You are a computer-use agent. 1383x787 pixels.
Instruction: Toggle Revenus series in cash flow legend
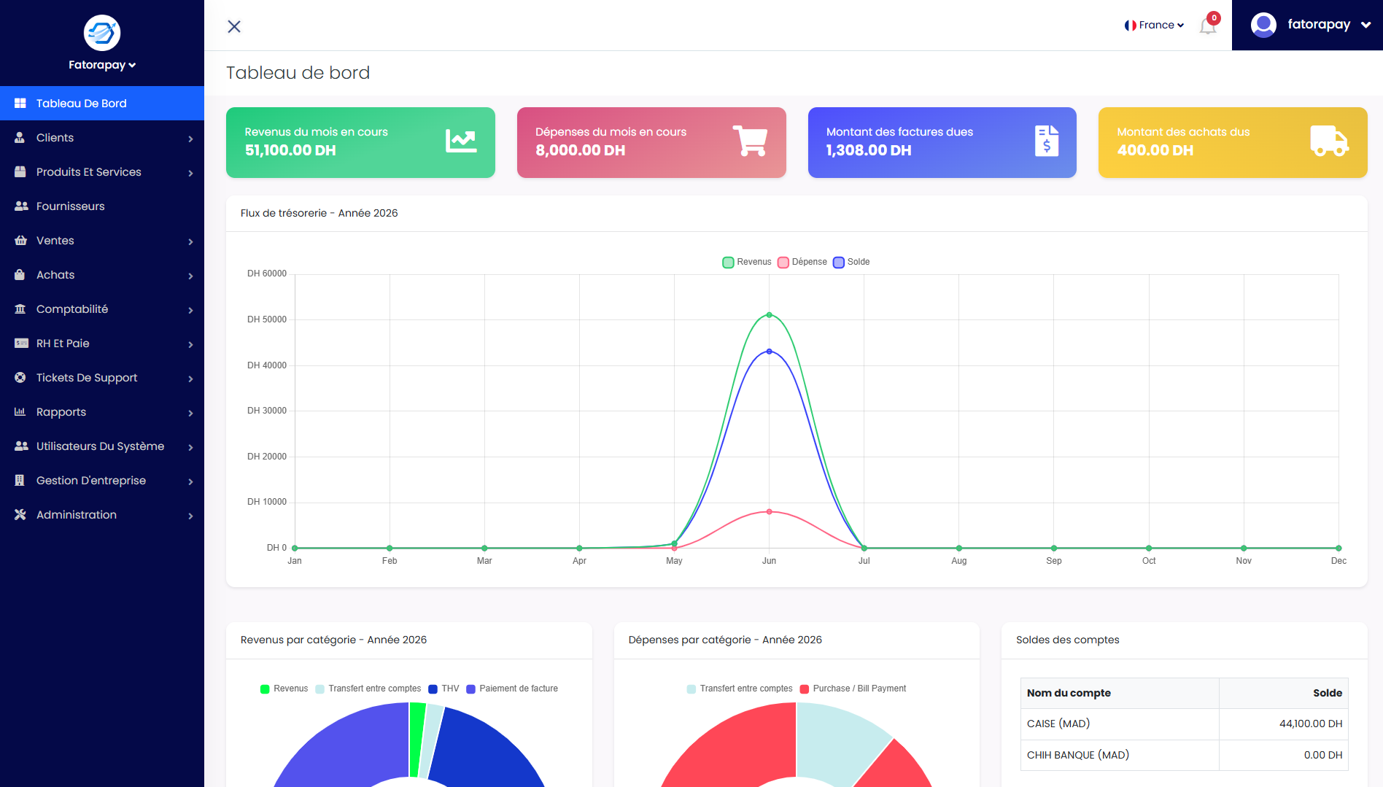(x=746, y=262)
